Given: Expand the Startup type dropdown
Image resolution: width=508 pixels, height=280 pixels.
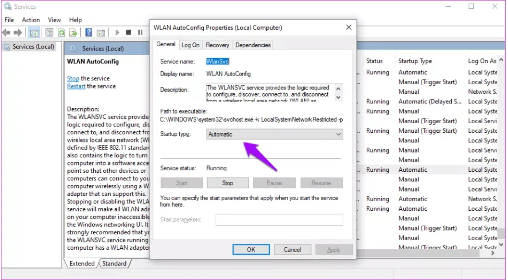Looking at the screenshot, I should (274, 135).
